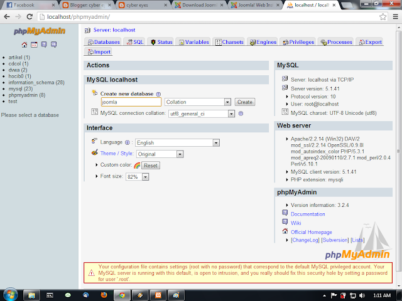Switch to Facebook browser tab
The image size is (402, 301).
30,5
